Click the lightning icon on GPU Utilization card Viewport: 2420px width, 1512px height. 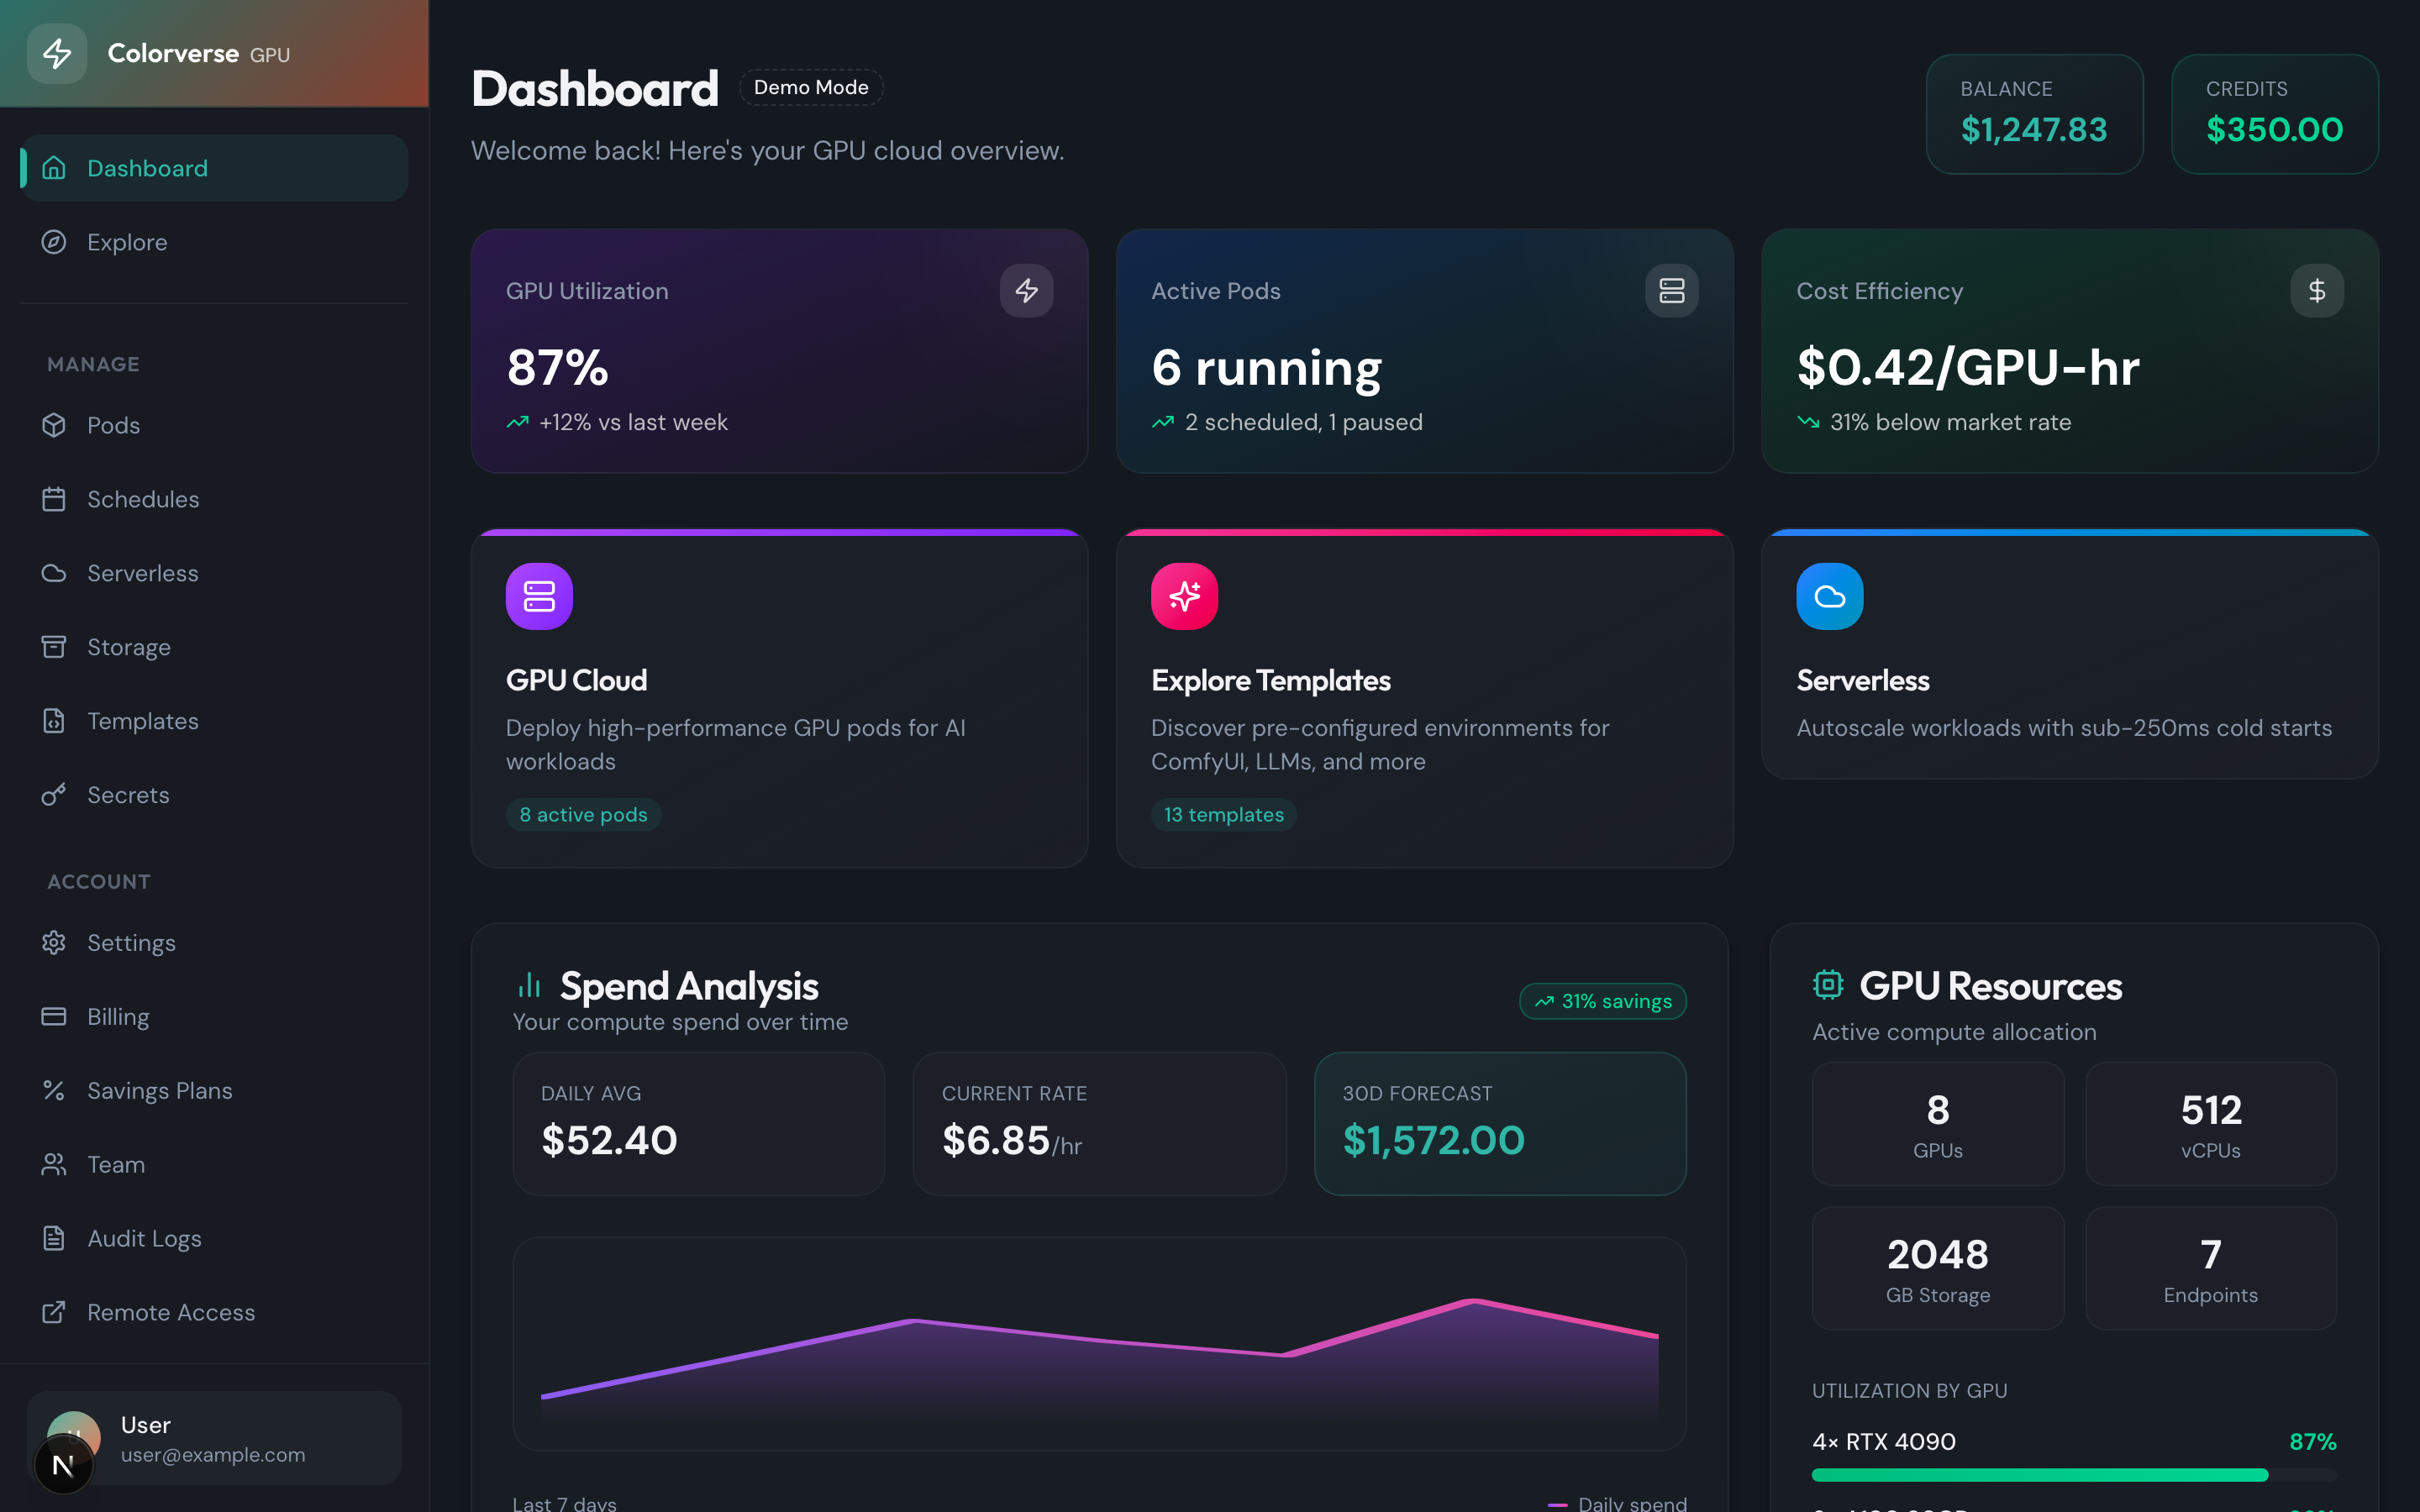click(1026, 290)
